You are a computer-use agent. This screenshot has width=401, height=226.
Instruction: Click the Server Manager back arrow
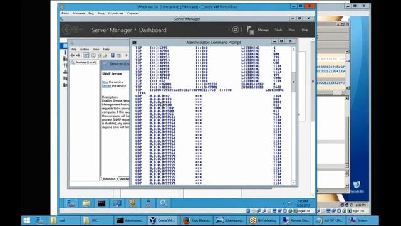coord(67,30)
